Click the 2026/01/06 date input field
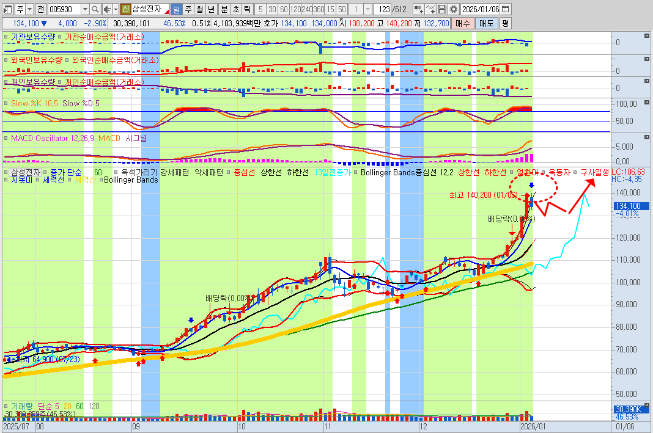 coord(481,9)
